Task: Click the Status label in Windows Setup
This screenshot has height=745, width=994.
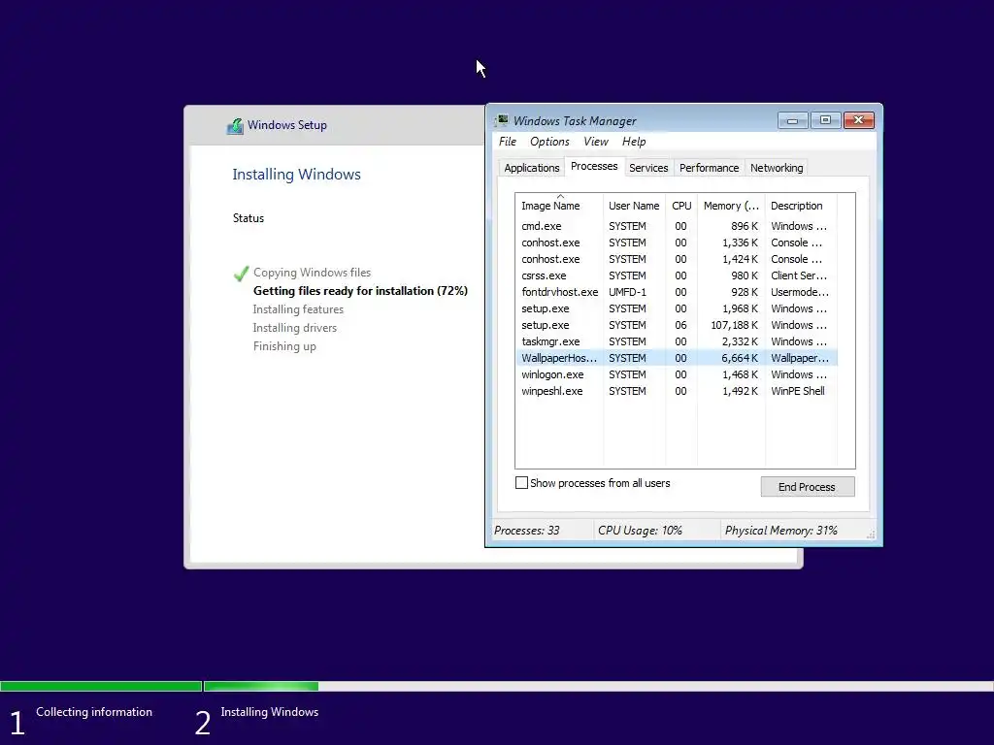Action: pyautogui.click(x=248, y=218)
